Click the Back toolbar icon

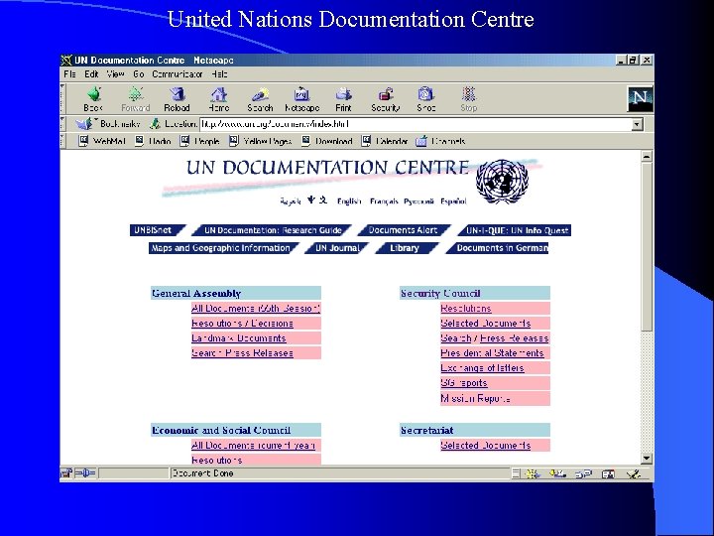(x=93, y=94)
